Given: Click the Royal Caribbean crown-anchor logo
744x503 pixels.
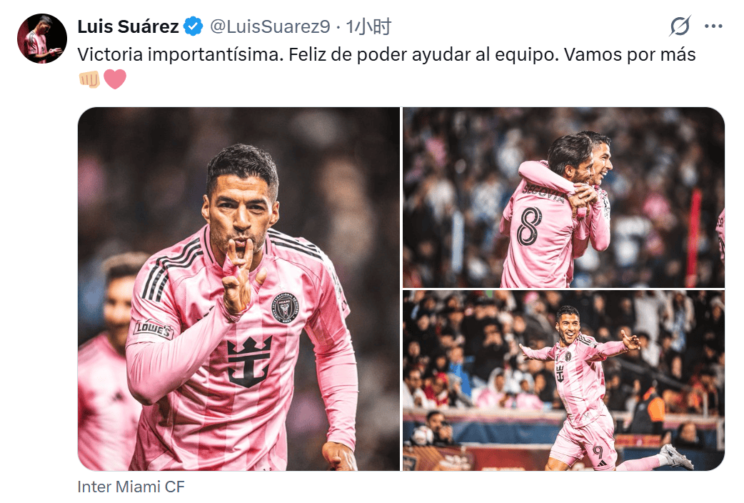Looking at the screenshot, I should (x=248, y=362).
